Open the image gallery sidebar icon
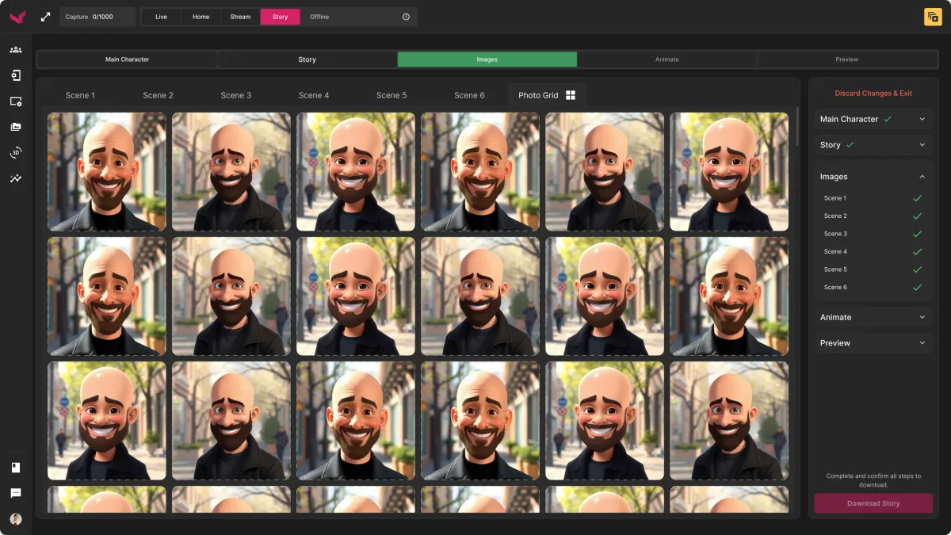The height and width of the screenshot is (535, 951). click(x=16, y=127)
